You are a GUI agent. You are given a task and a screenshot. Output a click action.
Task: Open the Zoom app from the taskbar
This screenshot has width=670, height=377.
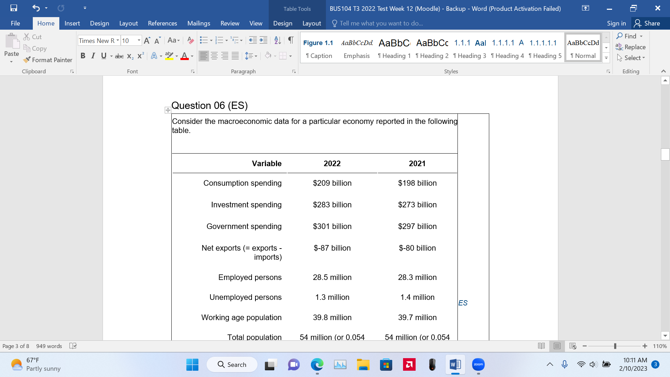tap(478, 364)
